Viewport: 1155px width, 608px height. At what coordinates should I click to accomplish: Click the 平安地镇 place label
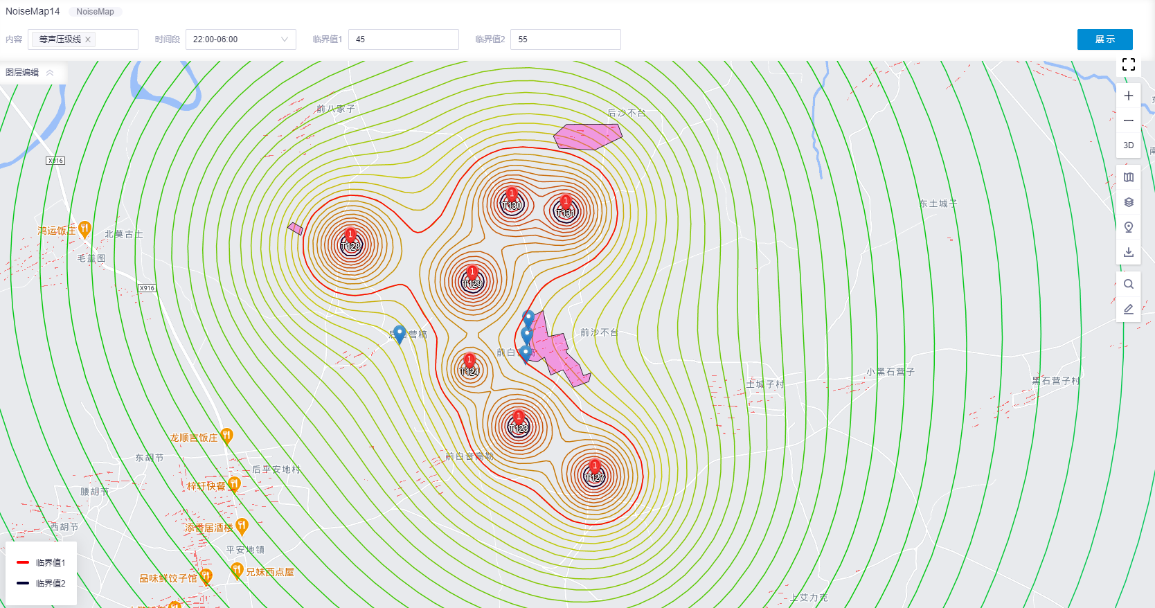(x=246, y=550)
